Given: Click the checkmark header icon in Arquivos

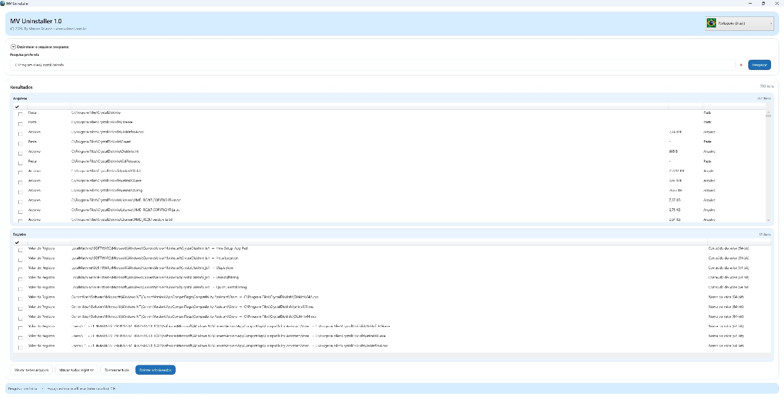Looking at the screenshot, I should 17,107.
